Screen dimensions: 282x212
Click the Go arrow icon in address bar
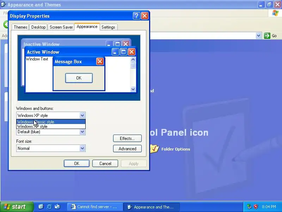[x=267, y=36]
